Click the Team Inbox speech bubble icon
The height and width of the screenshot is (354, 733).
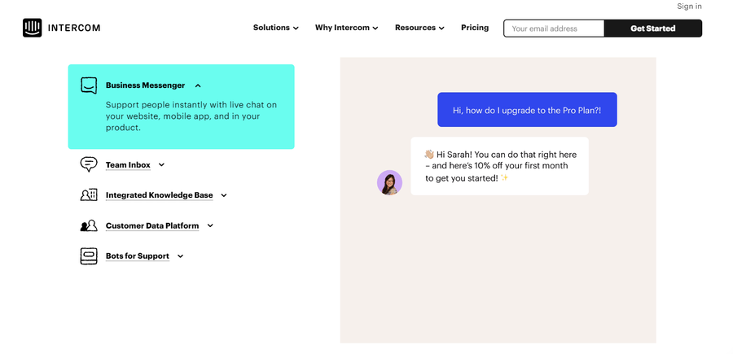pos(89,164)
